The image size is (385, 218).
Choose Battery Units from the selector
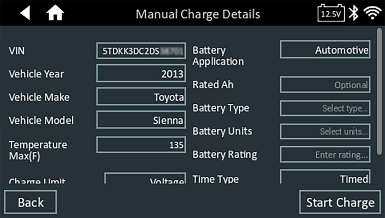(325, 132)
